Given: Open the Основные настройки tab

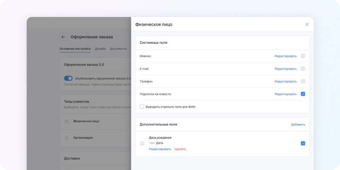Looking at the screenshot, I should [75, 49].
